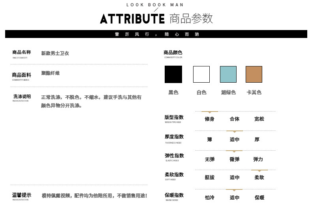Select 薄 thickness option

point(209,140)
